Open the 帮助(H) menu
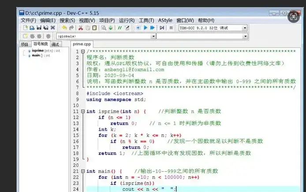 (x=206, y=20)
